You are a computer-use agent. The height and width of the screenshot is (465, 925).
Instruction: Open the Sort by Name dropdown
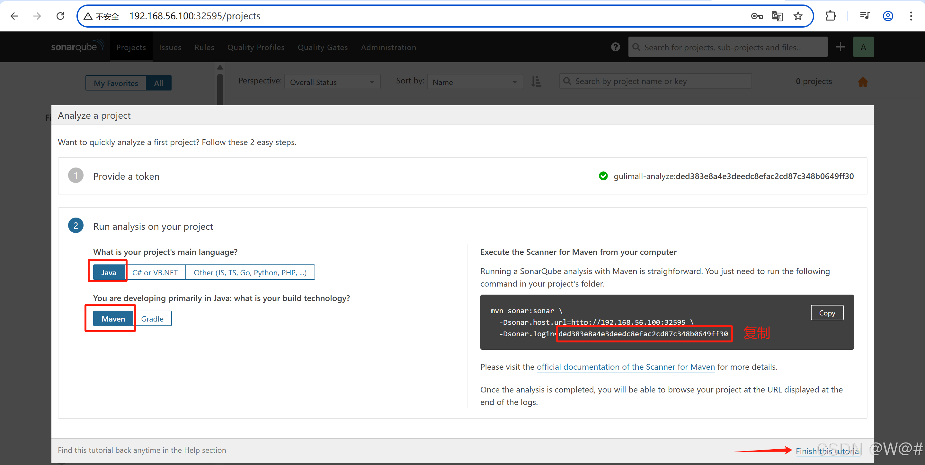click(x=475, y=82)
